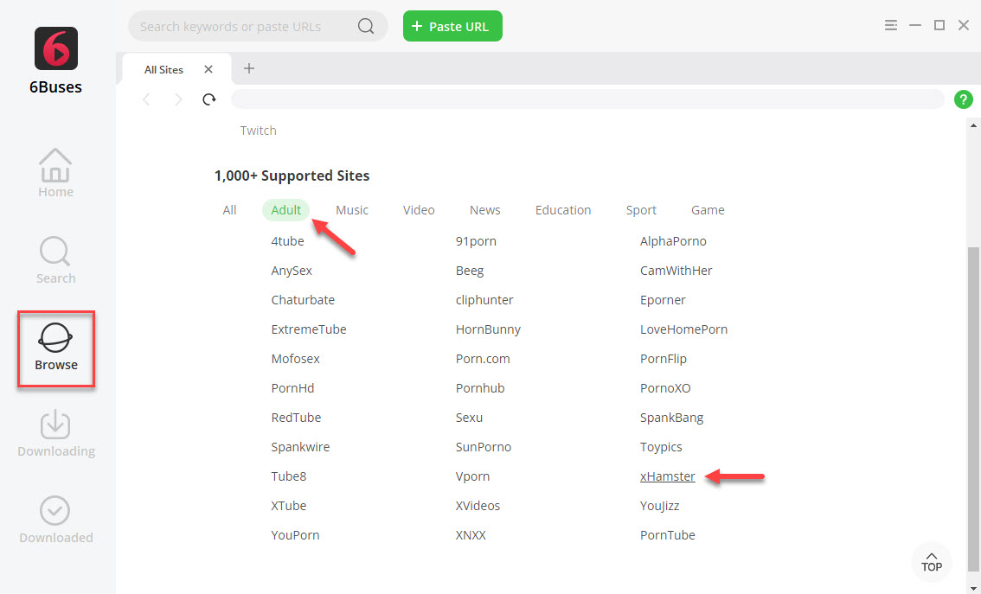Open the Home section in sidebar
Image resolution: width=981 pixels, height=594 pixels.
coord(55,174)
